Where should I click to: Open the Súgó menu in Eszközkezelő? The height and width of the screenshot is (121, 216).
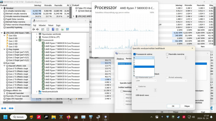(x=58, y=25)
